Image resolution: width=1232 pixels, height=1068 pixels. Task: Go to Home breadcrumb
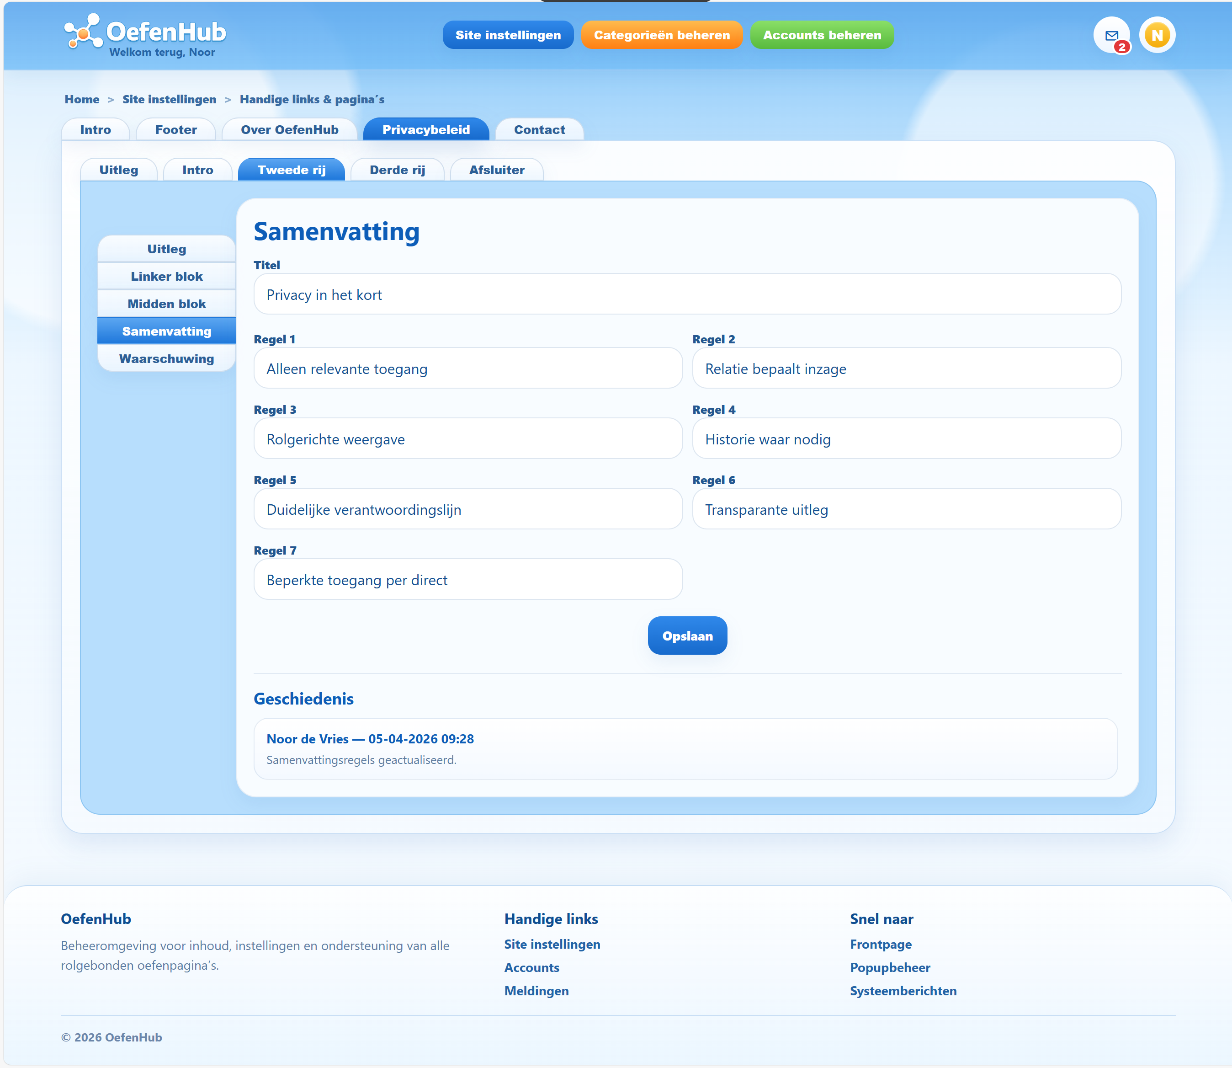pos(82,100)
